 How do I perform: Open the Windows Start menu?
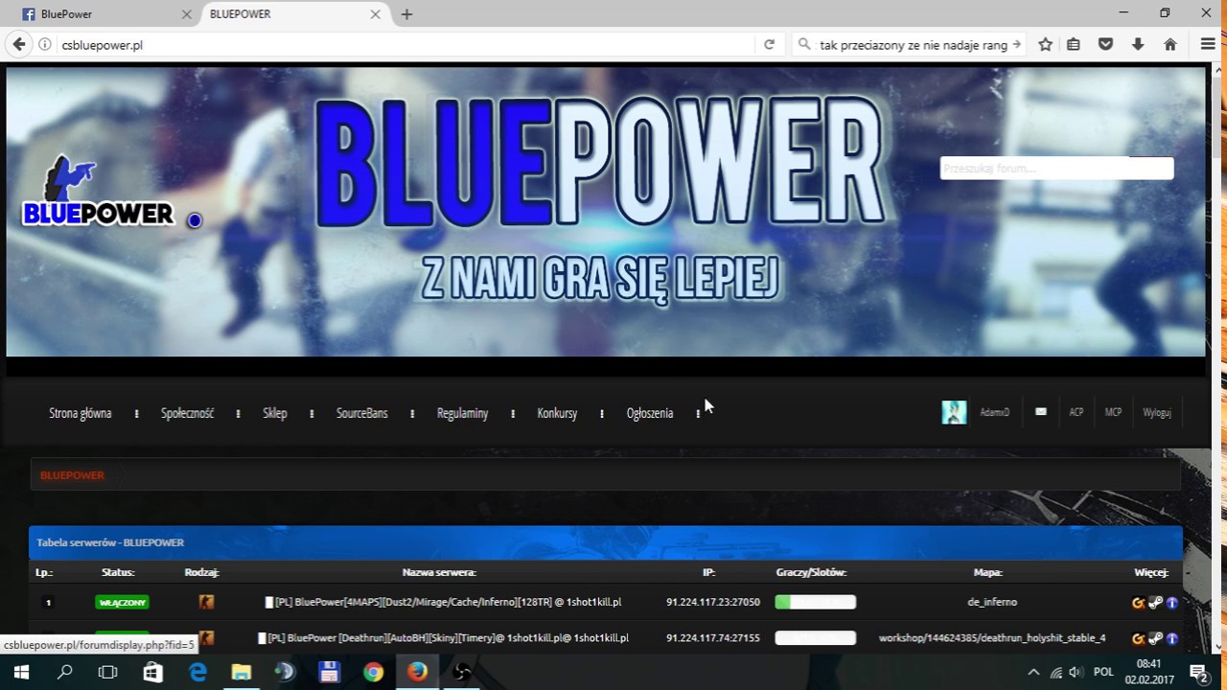click(21, 672)
